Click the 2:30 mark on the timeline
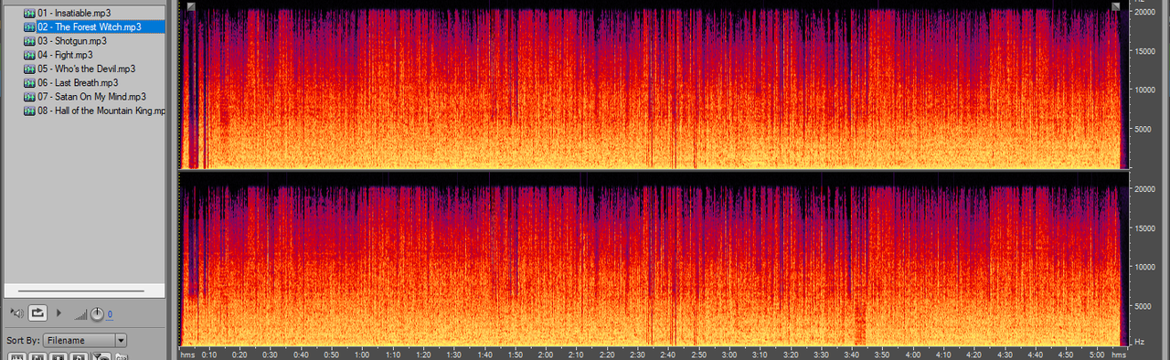 [x=637, y=355]
